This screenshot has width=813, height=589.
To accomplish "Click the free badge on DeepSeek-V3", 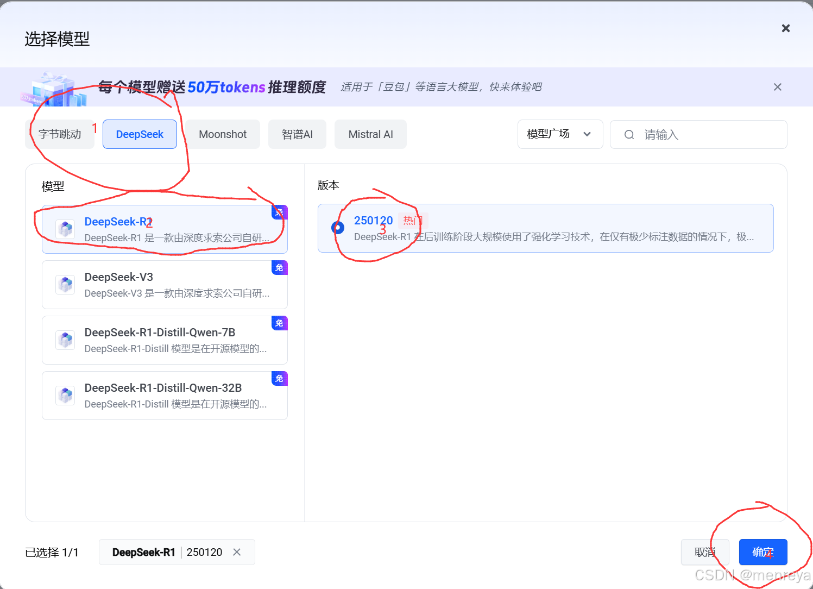I will click(279, 267).
